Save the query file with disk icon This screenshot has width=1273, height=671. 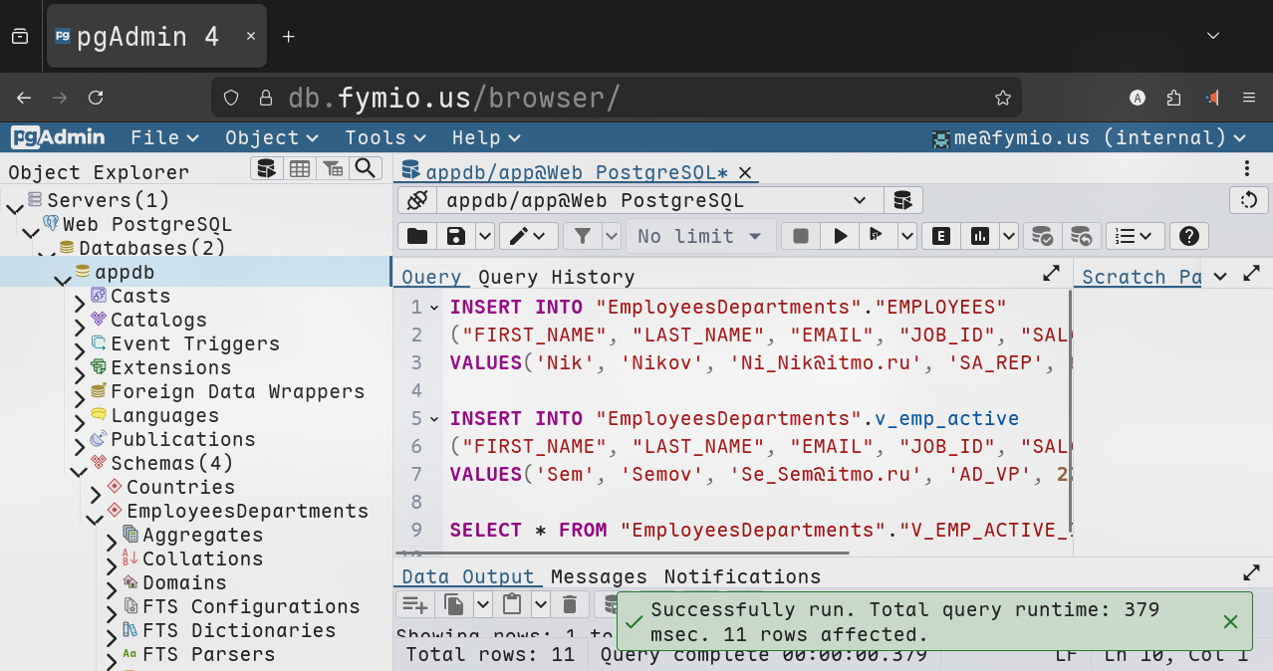pyautogui.click(x=456, y=236)
